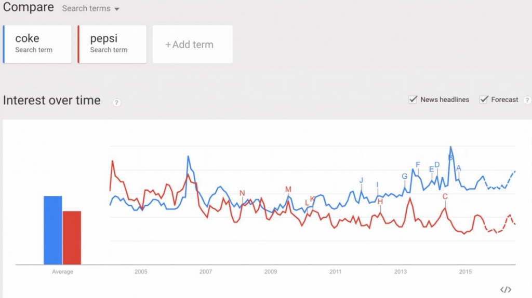Screen dimensions: 532x298
Task: Toggle the News headlines checkbox
Action: 413,100
